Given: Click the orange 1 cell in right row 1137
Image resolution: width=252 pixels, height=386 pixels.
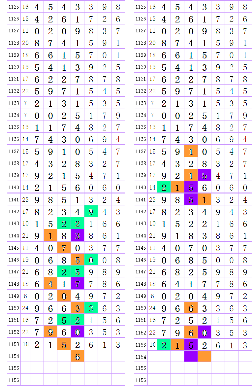Looking at the screenshot, I should pos(191,152).
